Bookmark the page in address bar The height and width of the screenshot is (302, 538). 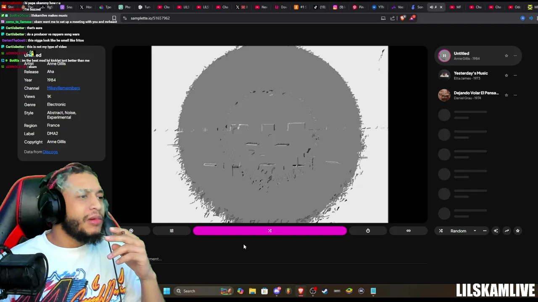114,18
